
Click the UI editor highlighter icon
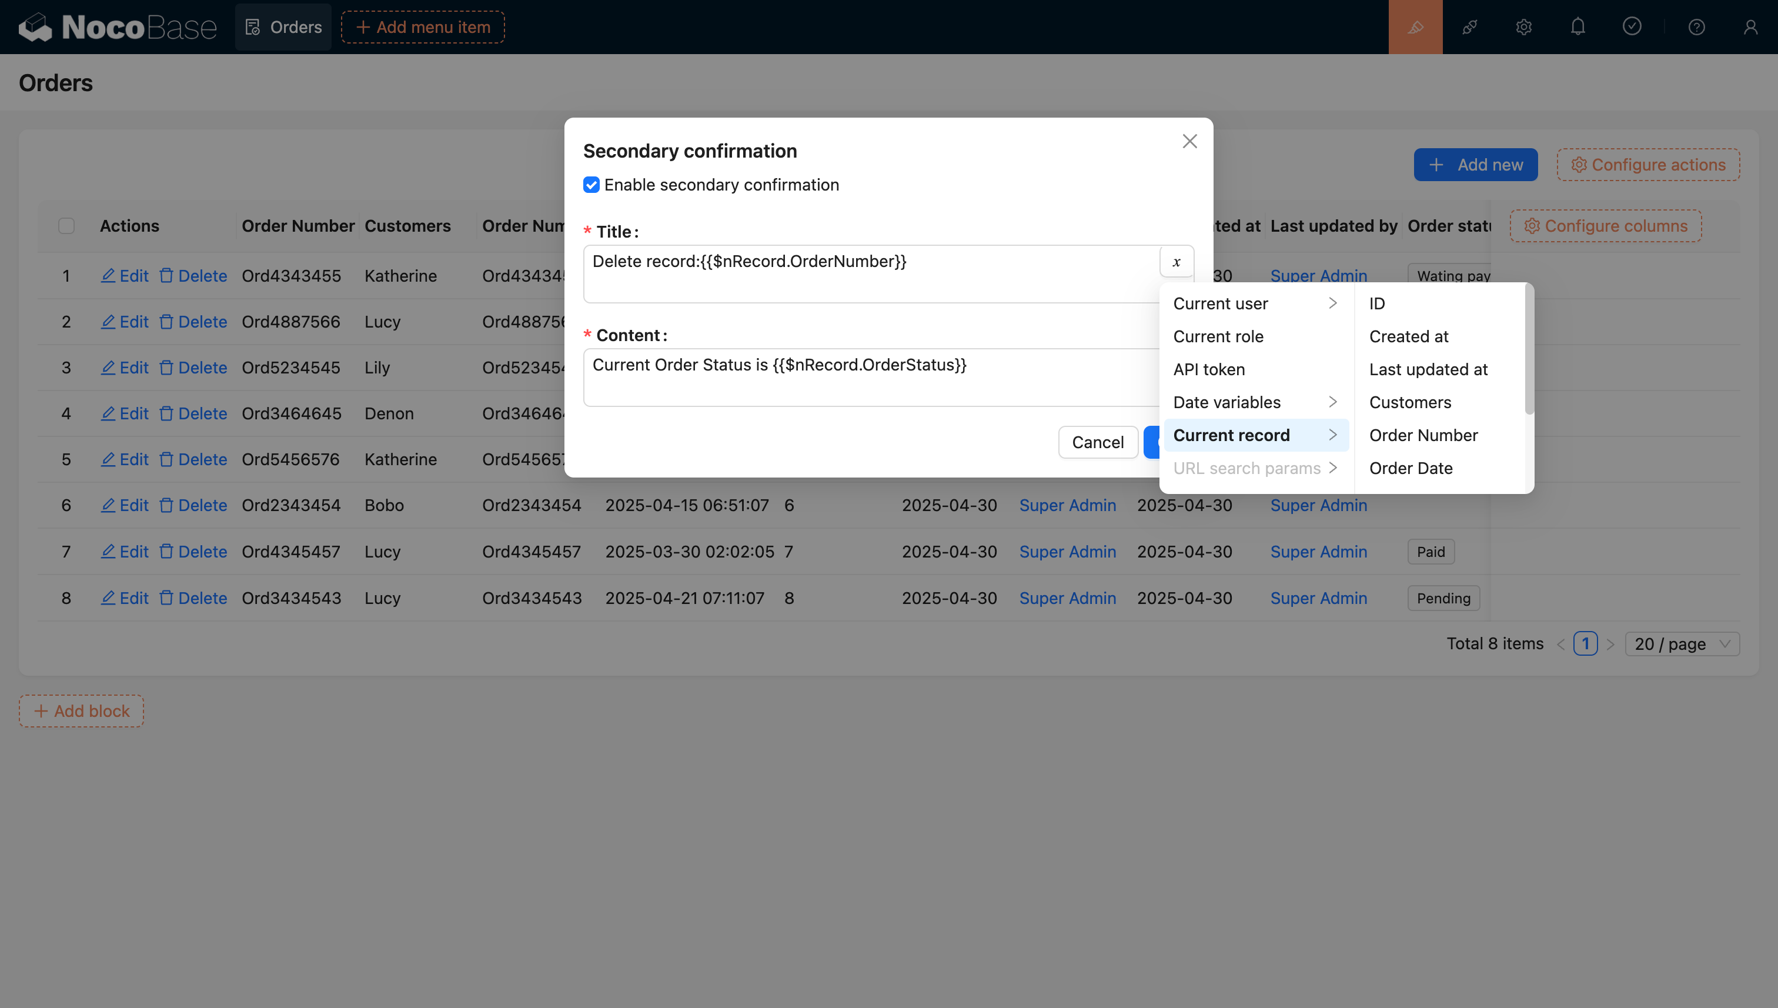point(1415,27)
